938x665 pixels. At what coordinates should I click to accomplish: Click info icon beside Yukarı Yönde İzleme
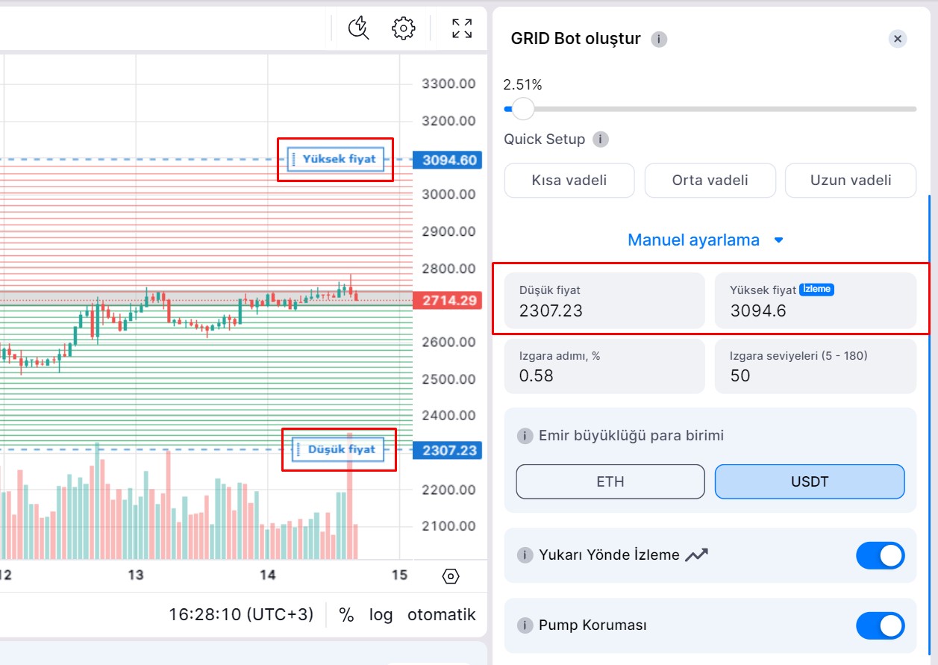click(x=525, y=555)
